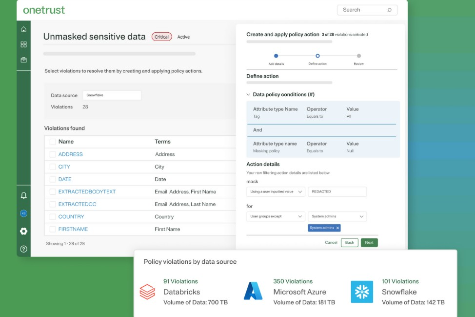Select all violations via header checkbox

[x=52, y=142]
